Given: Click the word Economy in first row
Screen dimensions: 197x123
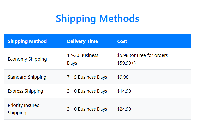Looking at the screenshot, I should point(17,59).
